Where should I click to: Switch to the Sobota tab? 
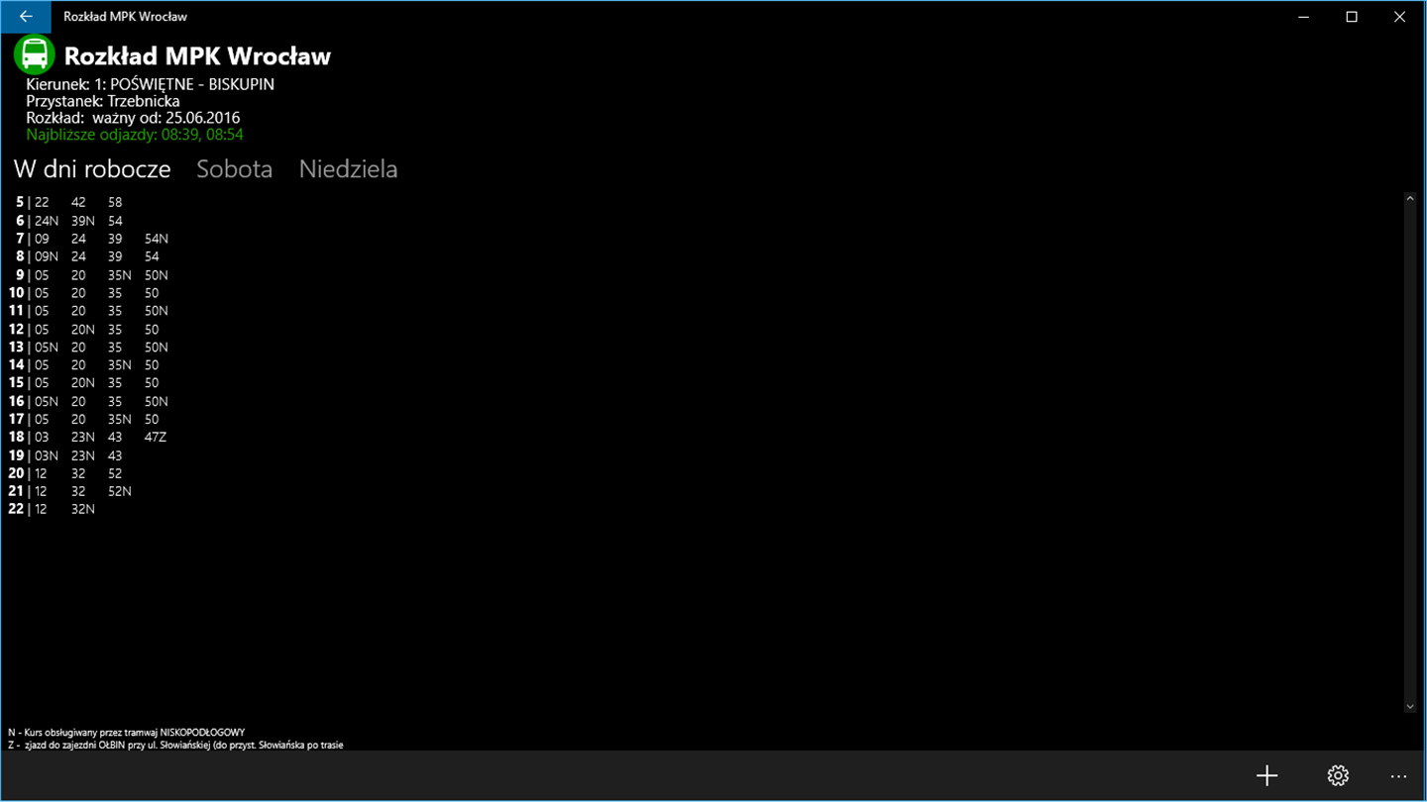pyautogui.click(x=234, y=169)
